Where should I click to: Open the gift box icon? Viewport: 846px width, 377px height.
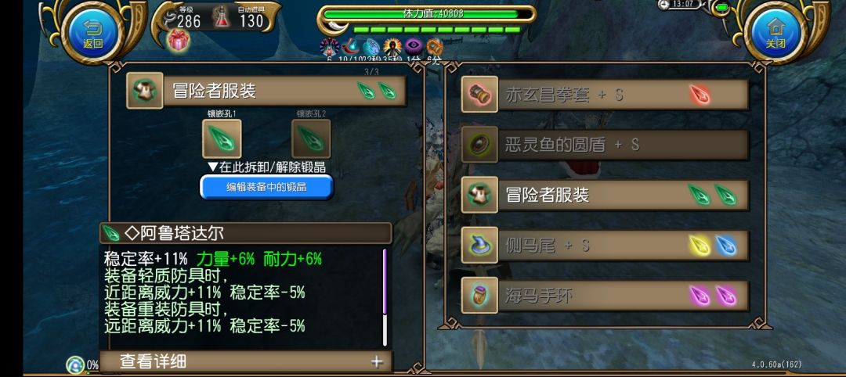178,41
